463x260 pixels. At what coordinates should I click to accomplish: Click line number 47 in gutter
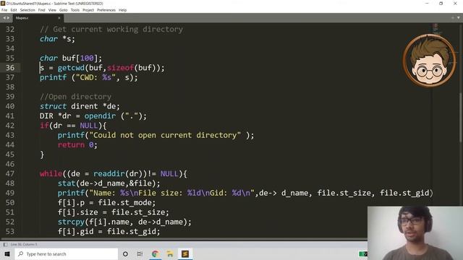[x=10, y=173]
